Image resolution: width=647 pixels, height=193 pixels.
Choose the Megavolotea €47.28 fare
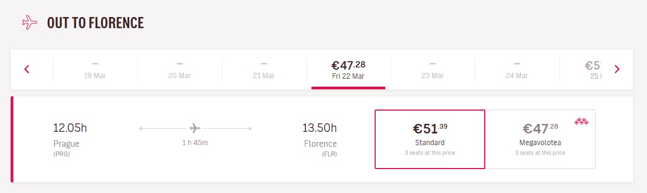tap(540, 139)
